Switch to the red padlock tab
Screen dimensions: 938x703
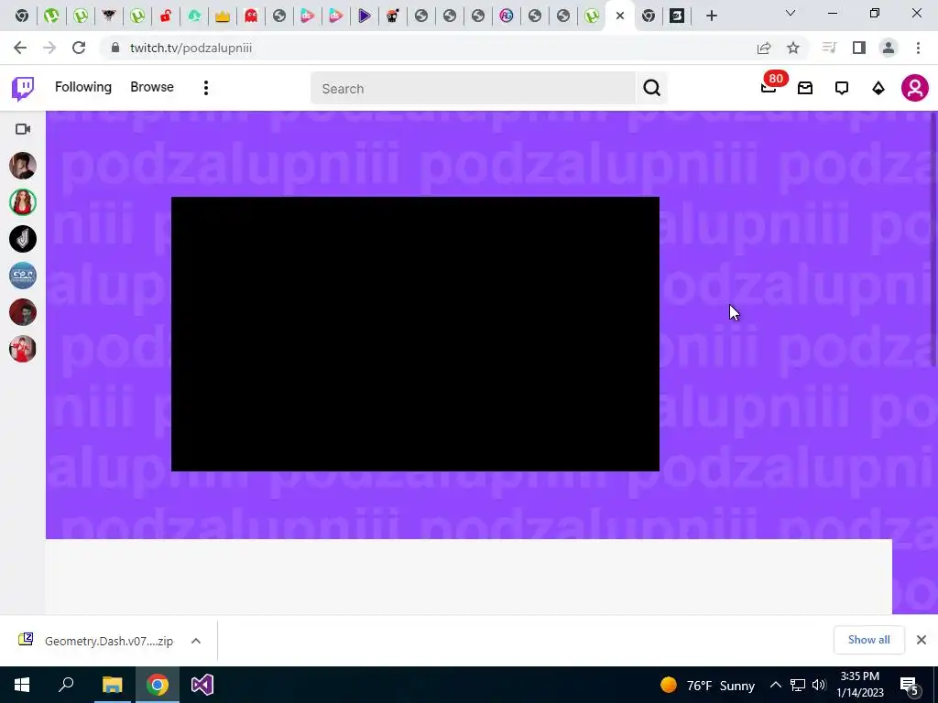(x=166, y=16)
